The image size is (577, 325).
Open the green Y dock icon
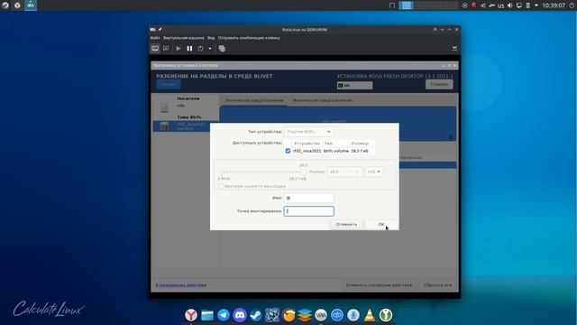386,315
